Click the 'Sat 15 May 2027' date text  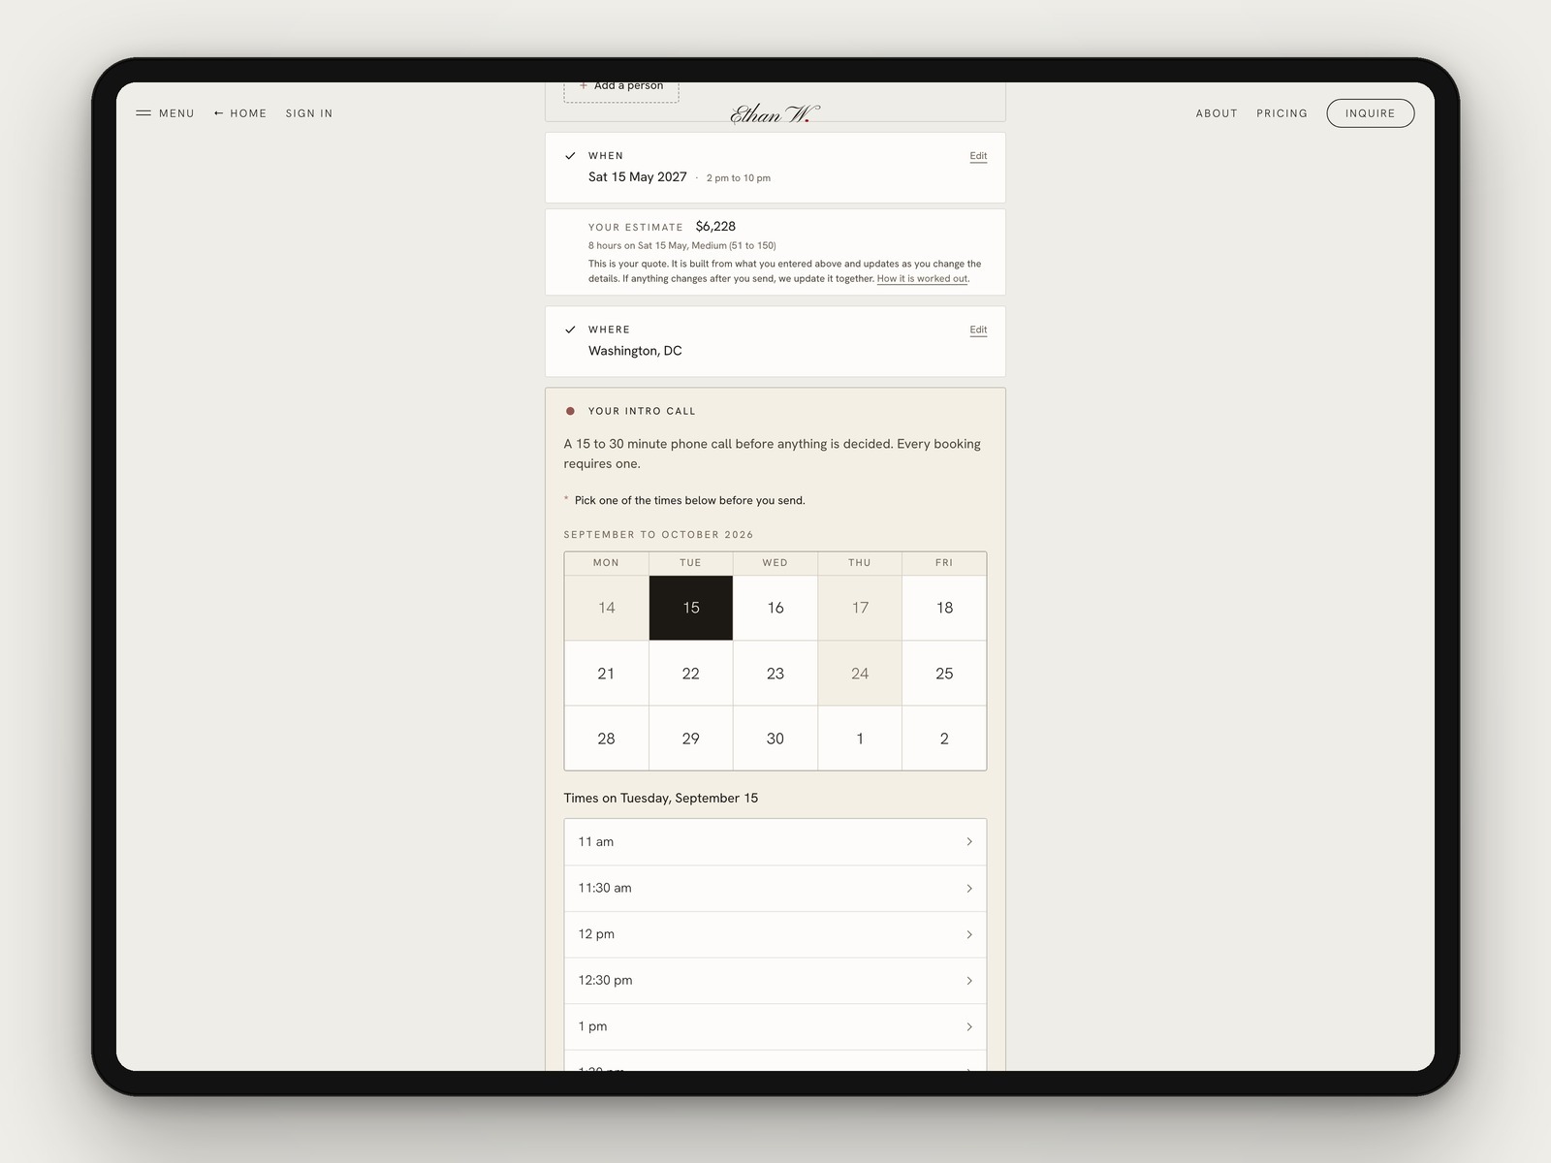click(x=638, y=177)
